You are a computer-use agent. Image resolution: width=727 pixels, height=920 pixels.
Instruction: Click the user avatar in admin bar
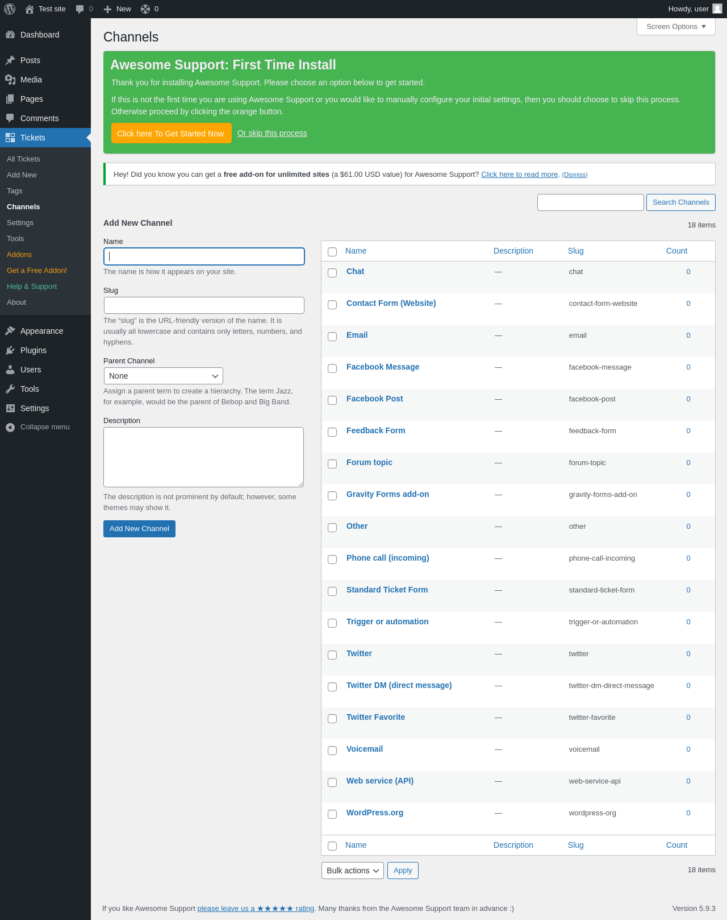[x=717, y=9]
